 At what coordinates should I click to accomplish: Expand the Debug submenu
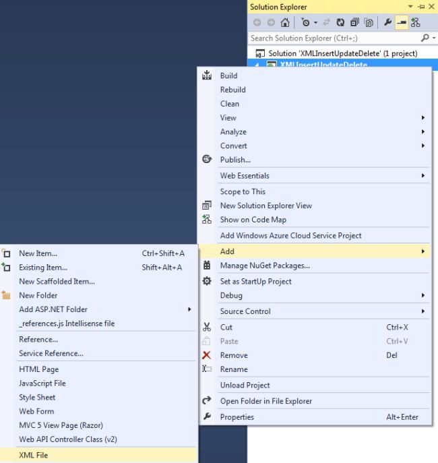click(x=315, y=296)
